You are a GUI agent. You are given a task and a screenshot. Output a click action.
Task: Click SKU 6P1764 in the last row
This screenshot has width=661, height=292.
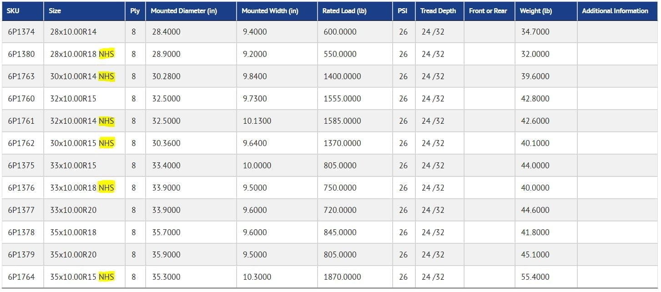(x=21, y=277)
